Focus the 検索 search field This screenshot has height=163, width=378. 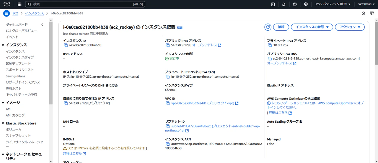85,4
